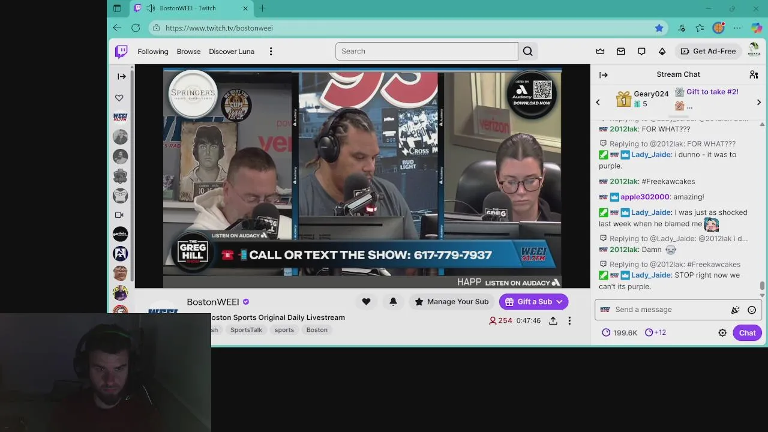Close the BostonWEEI - Twitch tab
The image size is (768, 432).
245,8
